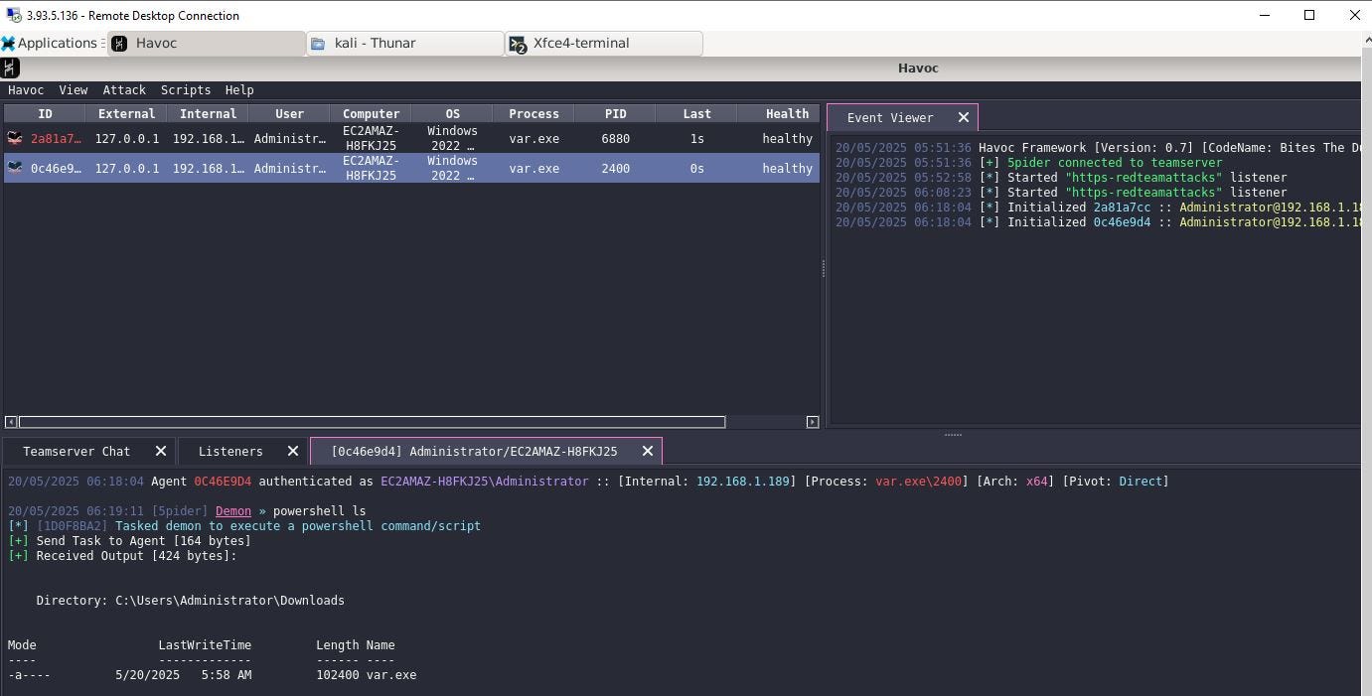Click var.exe\2400 process text in console

pyautogui.click(x=918, y=482)
